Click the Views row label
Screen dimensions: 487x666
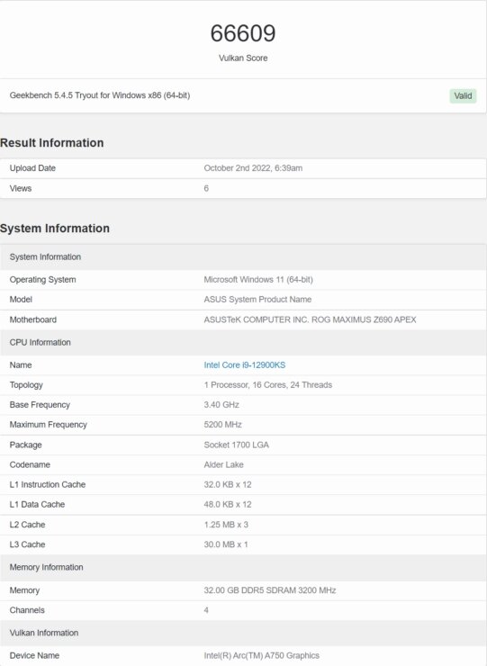coord(21,188)
